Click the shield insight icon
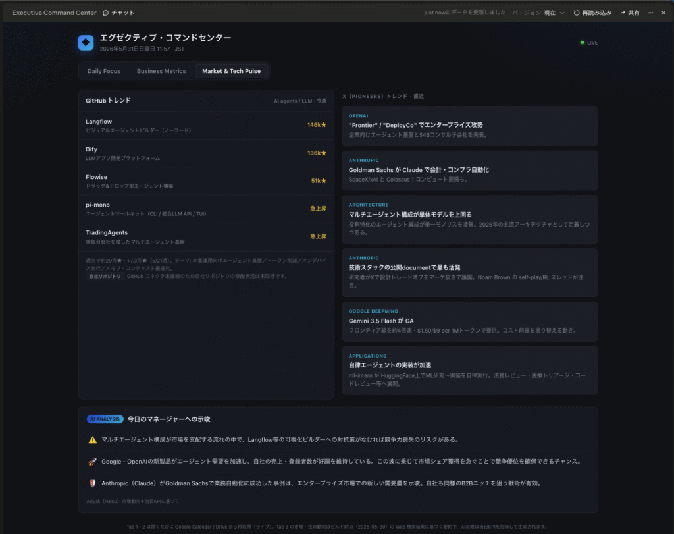674x534 pixels. [92, 483]
